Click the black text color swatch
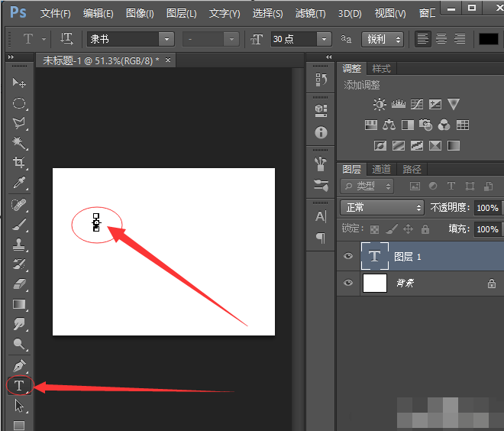This screenshot has width=504, height=431. coord(488,38)
